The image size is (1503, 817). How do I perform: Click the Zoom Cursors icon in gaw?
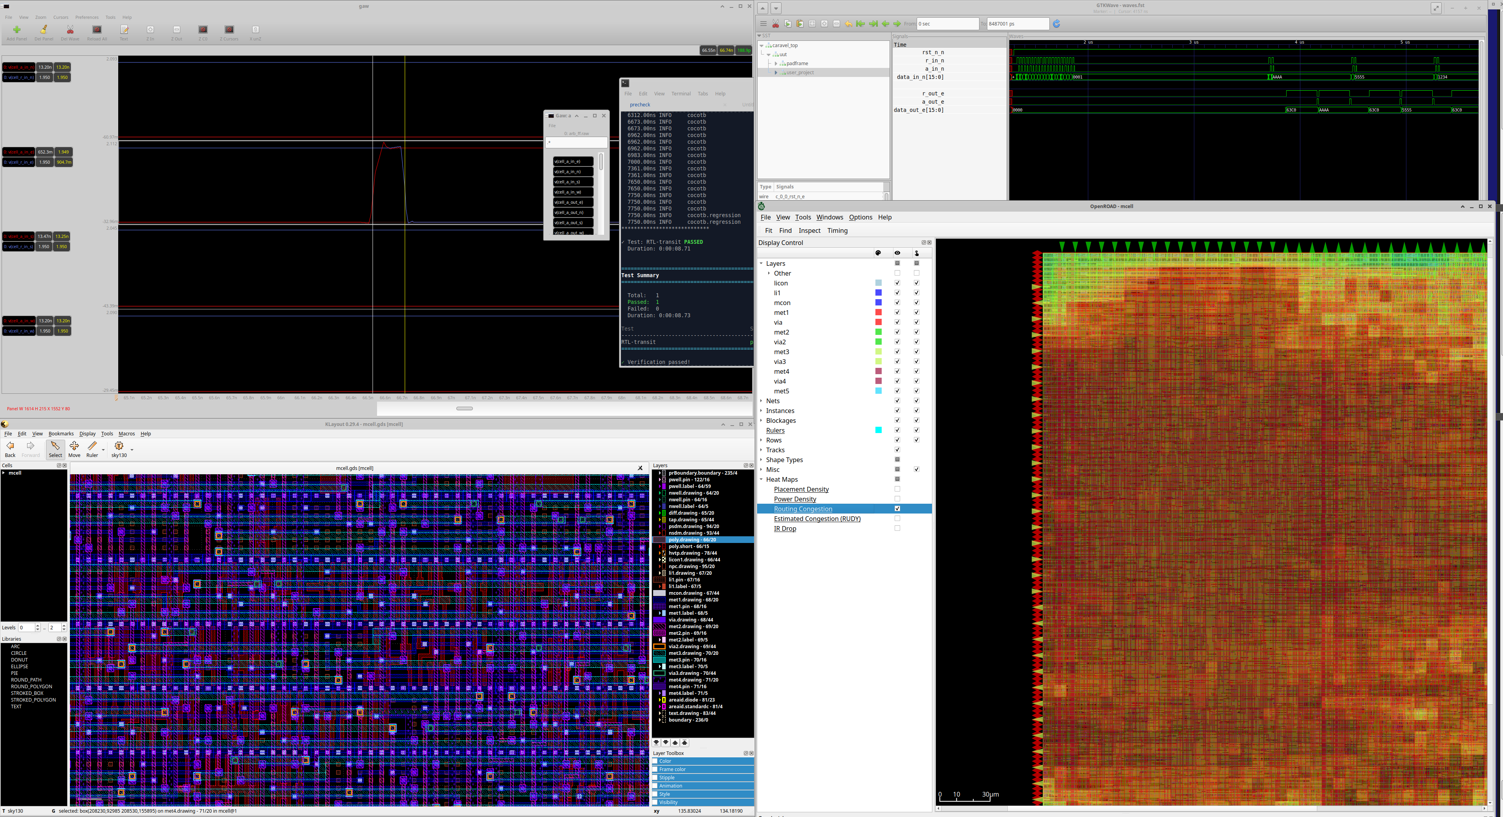tap(229, 29)
